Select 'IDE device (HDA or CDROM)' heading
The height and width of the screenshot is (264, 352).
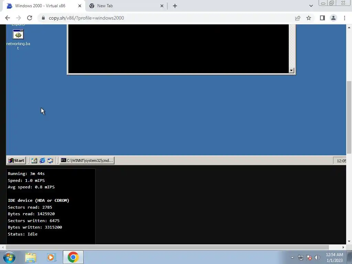click(38, 200)
